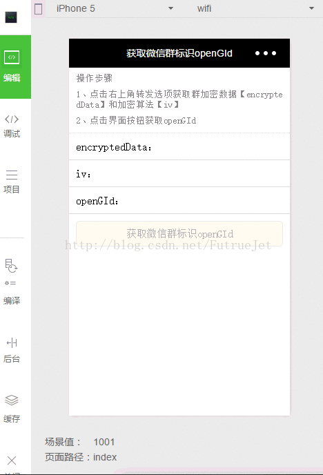This screenshot has height=475, width=323.
Task: Open the three-dot menu in title bar
Action: click(x=266, y=53)
